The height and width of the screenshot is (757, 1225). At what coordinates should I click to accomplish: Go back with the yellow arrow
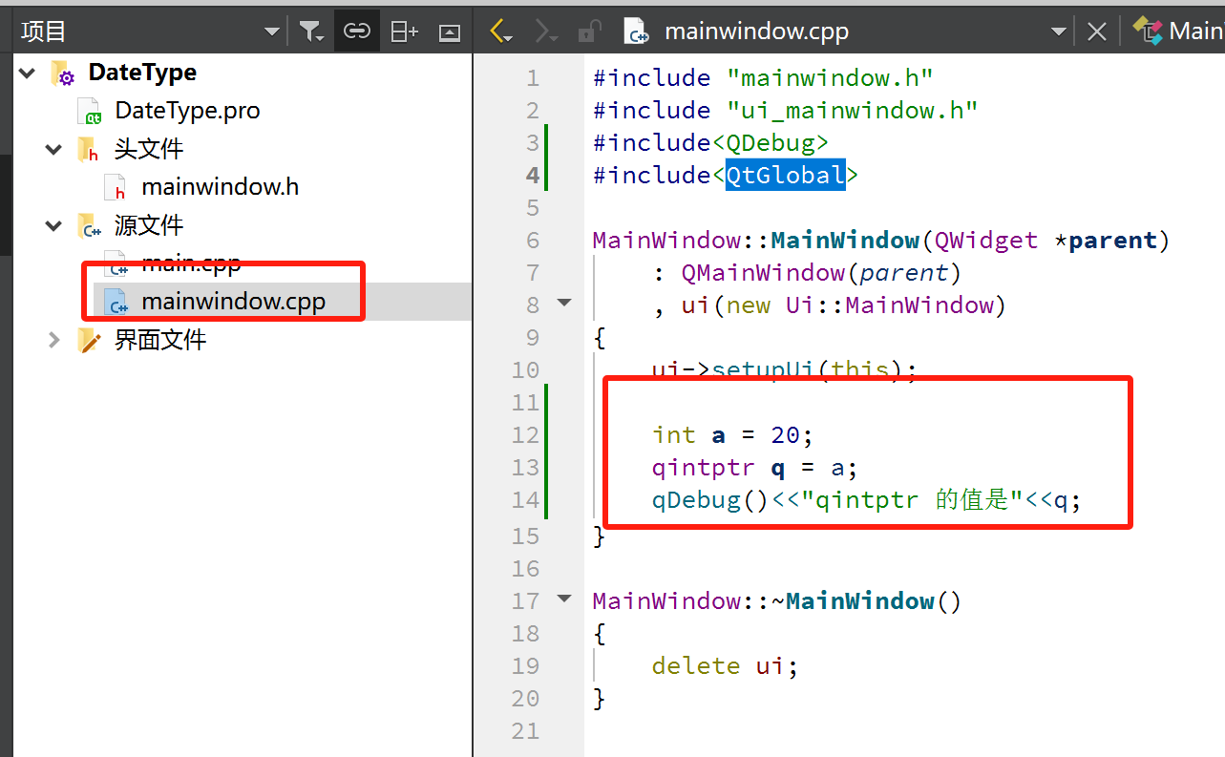pyautogui.click(x=501, y=32)
